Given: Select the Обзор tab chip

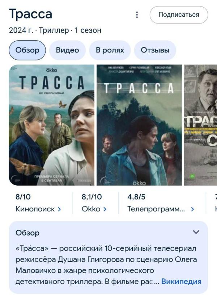Looking at the screenshot, I should (x=27, y=50).
